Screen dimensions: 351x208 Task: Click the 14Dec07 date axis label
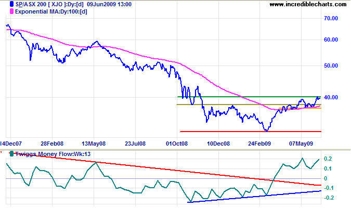pyautogui.click(x=11, y=144)
